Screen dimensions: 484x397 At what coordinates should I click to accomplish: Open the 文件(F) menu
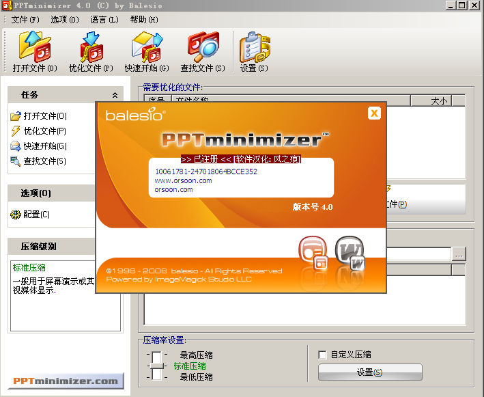click(25, 20)
